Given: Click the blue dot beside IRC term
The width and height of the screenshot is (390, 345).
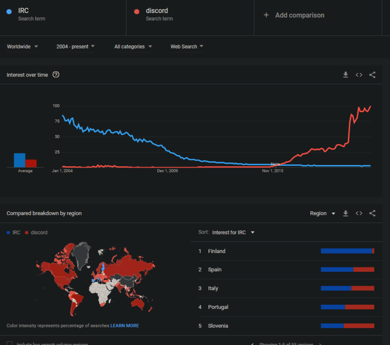Looking at the screenshot, I should click(9, 12).
